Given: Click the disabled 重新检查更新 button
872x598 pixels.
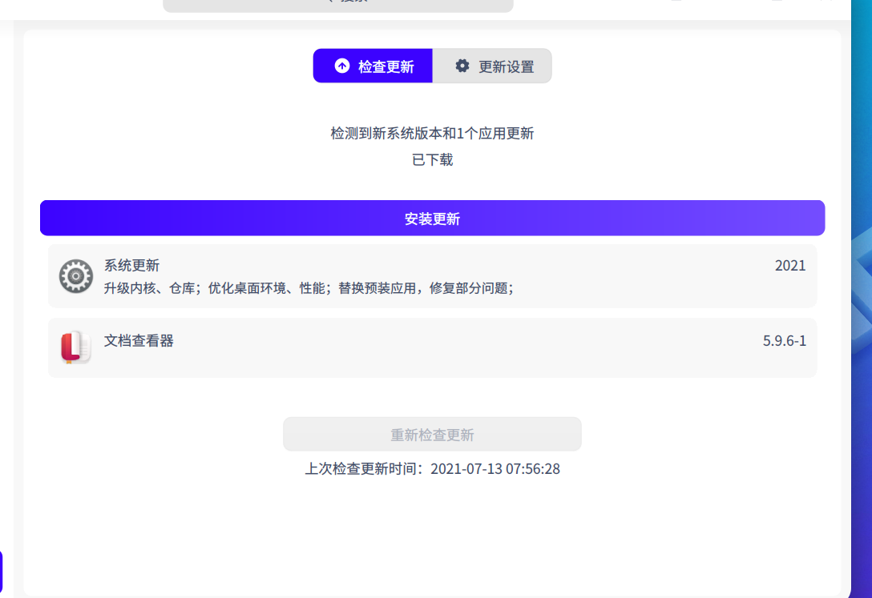Looking at the screenshot, I should [x=432, y=434].
